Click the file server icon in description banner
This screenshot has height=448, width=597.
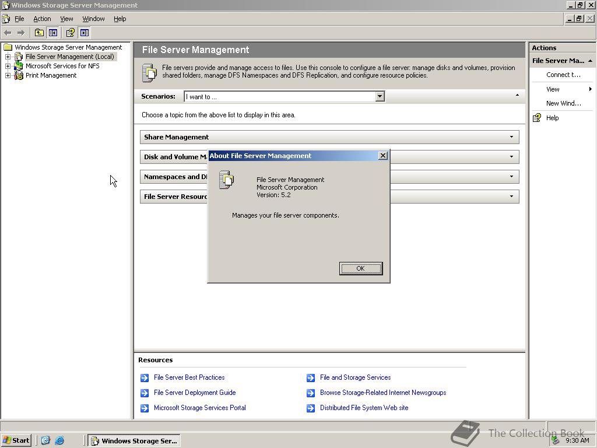pyautogui.click(x=149, y=73)
